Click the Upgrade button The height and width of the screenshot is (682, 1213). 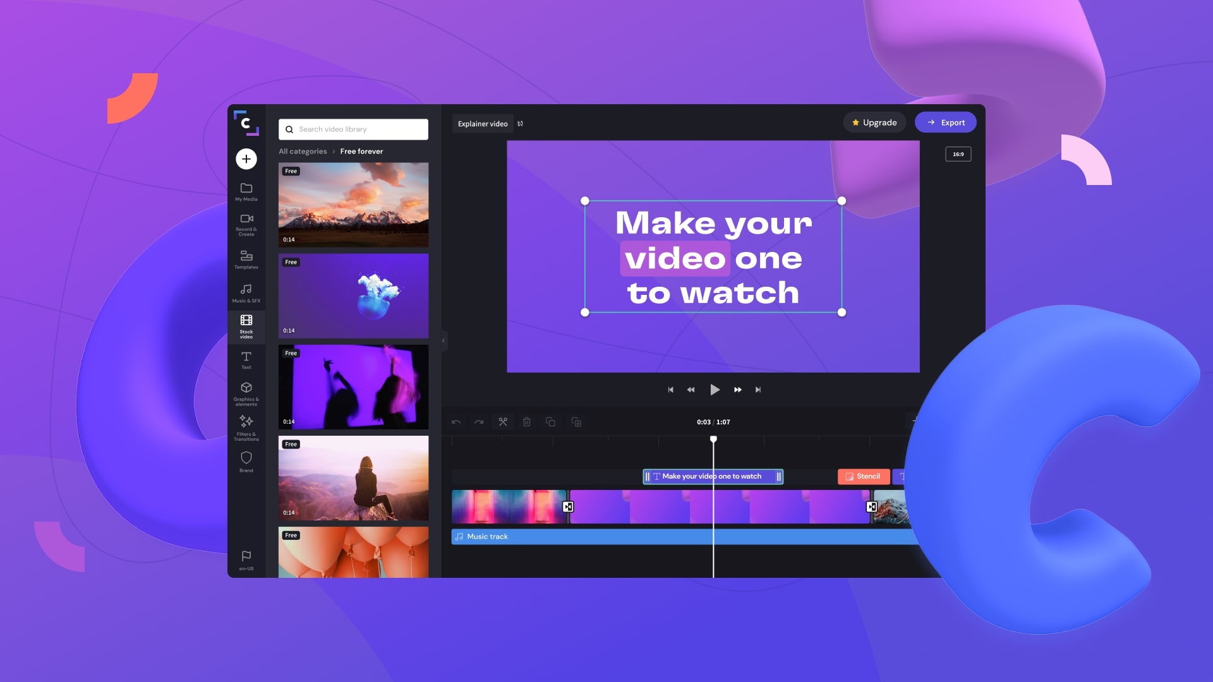click(874, 123)
